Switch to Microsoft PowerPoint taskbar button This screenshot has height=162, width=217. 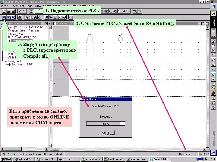[x=137, y=159]
